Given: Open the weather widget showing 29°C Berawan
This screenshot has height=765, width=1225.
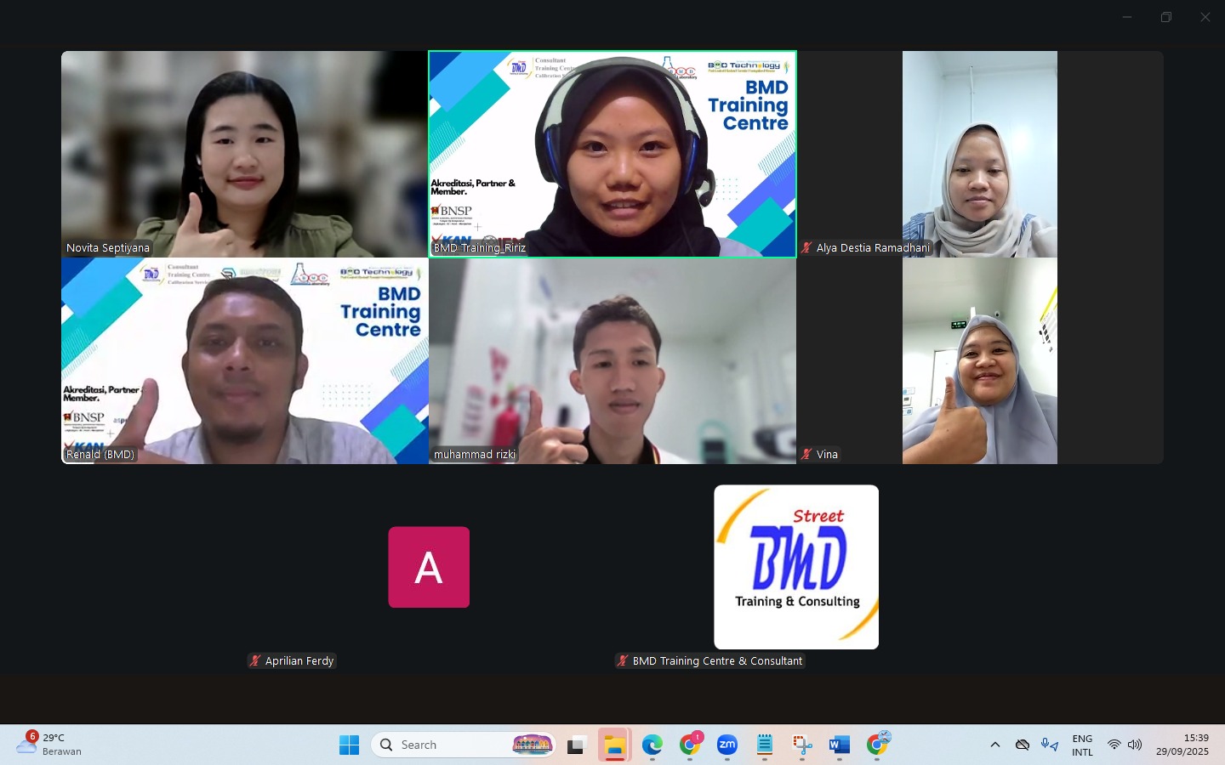Looking at the screenshot, I should coord(51,745).
